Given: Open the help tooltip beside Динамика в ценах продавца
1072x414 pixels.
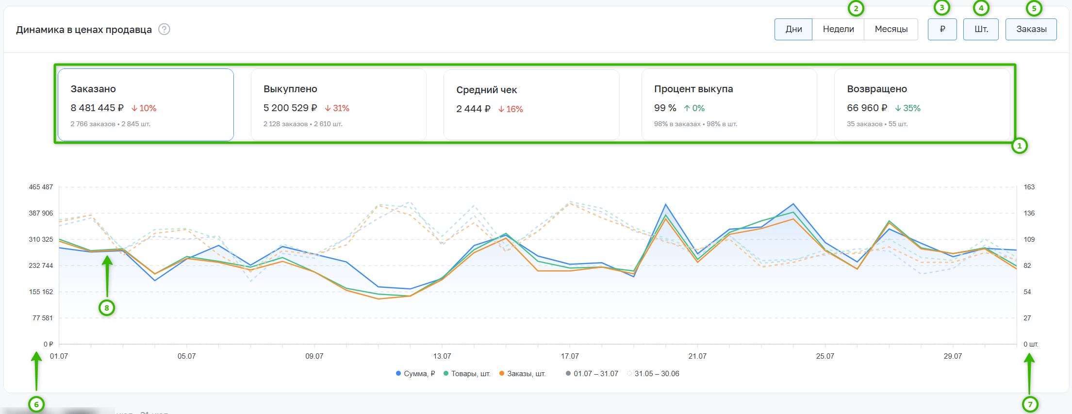Looking at the screenshot, I should (x=165, y=30).
